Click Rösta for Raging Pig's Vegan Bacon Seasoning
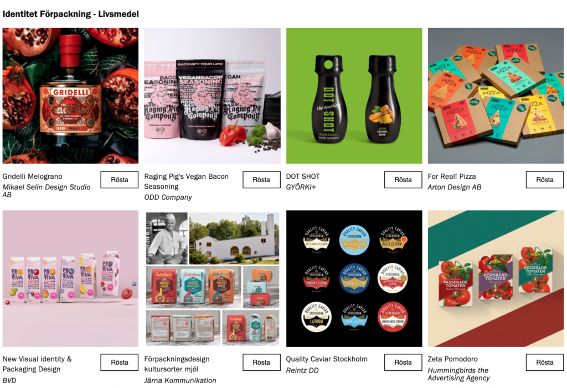The width and height of the screenshot is (567, 388). click(x=261, y=180)
